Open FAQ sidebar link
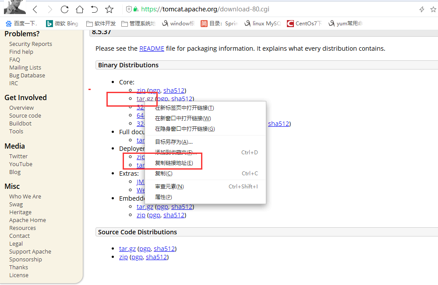The width and height of the screenshot is (438, 285). click(14, 60)
